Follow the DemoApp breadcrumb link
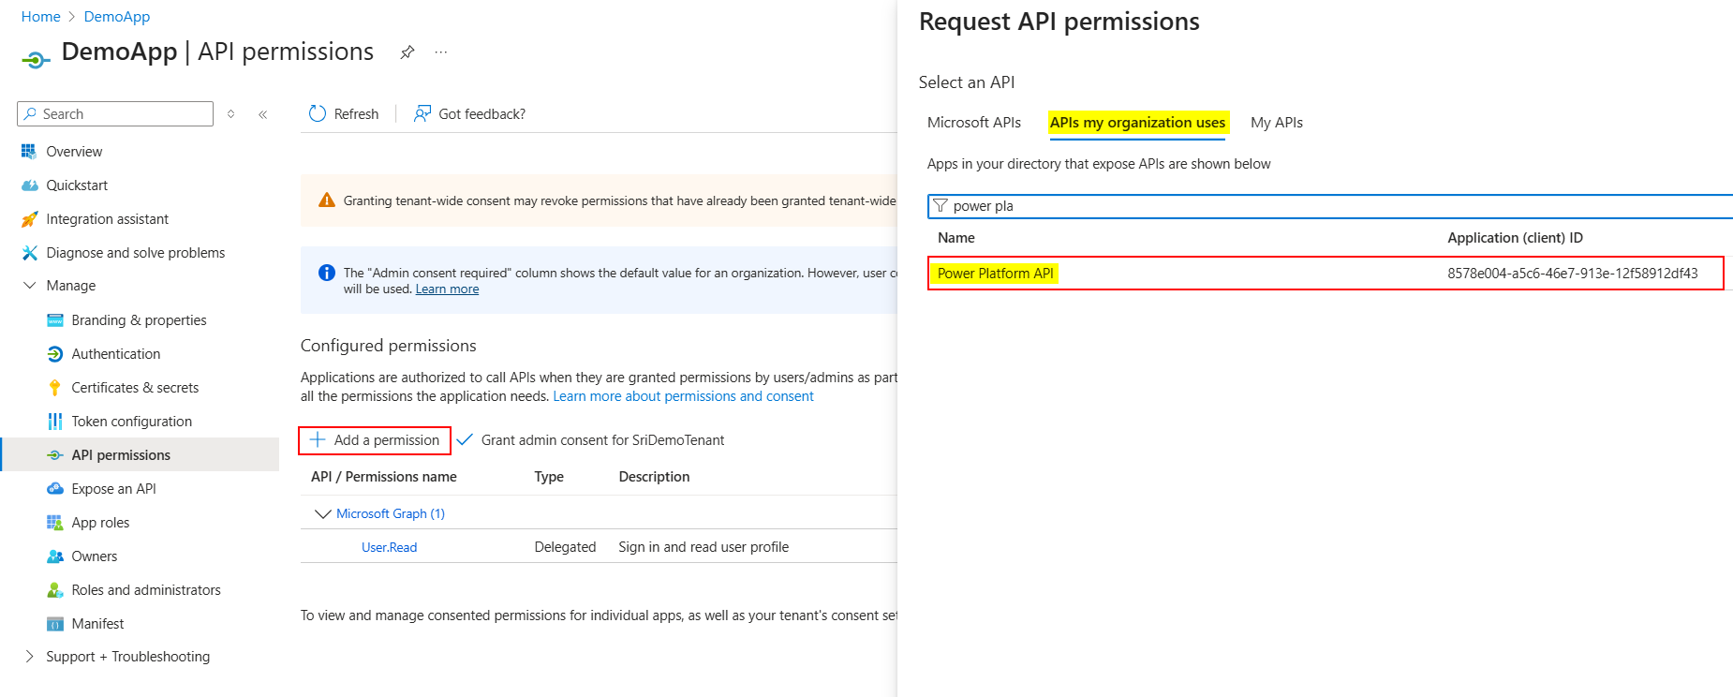 point(117,17)
